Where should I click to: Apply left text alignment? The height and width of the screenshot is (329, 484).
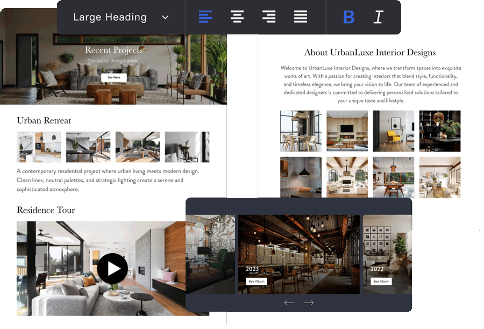pos(205,17)
